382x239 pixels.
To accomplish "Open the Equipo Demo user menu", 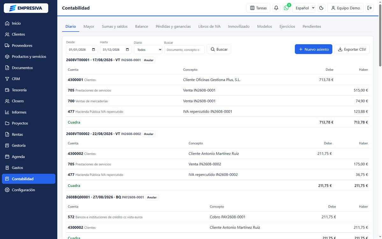I will coord(345,8).
